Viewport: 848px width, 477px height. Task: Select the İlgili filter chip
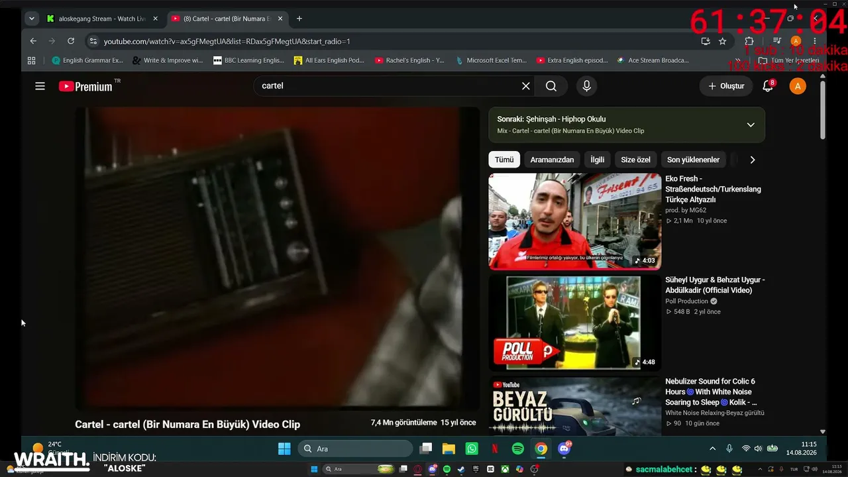point(598,160)
